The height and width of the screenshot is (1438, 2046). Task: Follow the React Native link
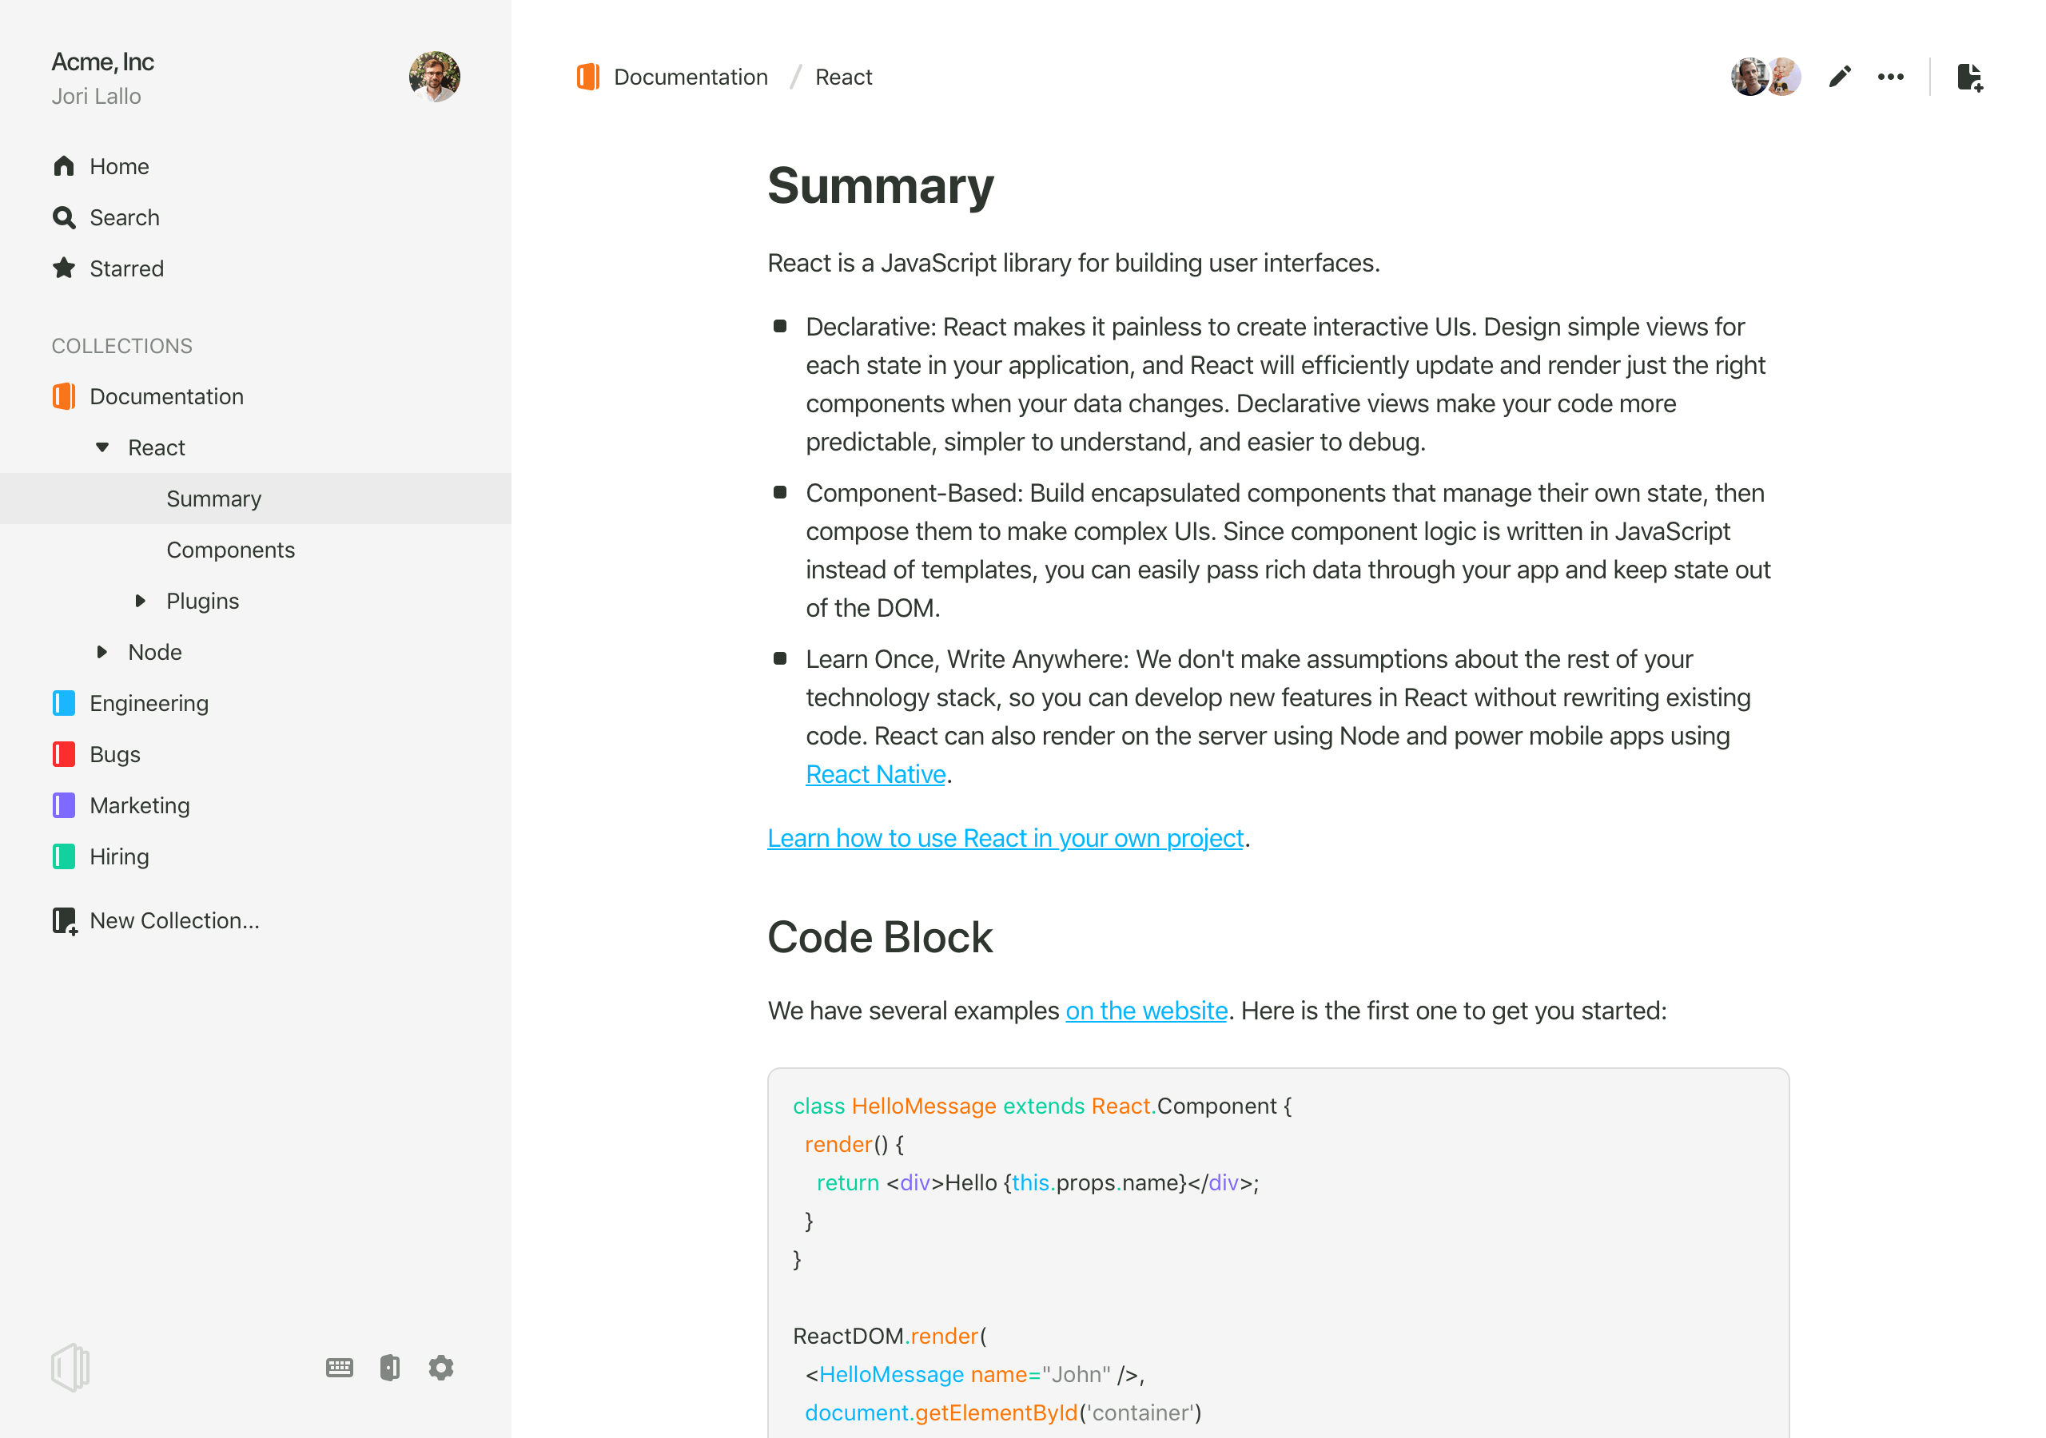pos(875,774)
